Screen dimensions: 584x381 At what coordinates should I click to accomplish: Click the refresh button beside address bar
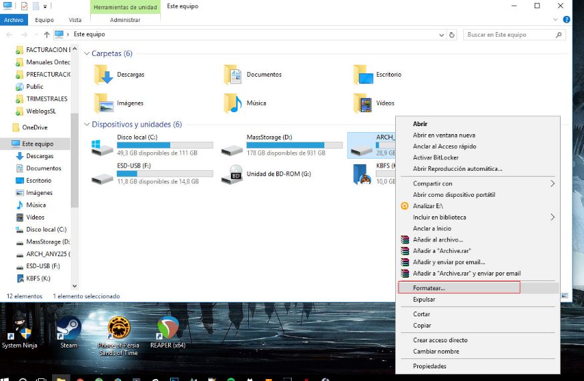[x=452, y=35]
